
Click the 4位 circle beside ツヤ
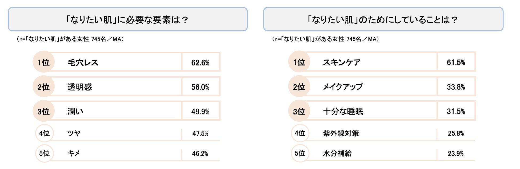pos(44,133)
